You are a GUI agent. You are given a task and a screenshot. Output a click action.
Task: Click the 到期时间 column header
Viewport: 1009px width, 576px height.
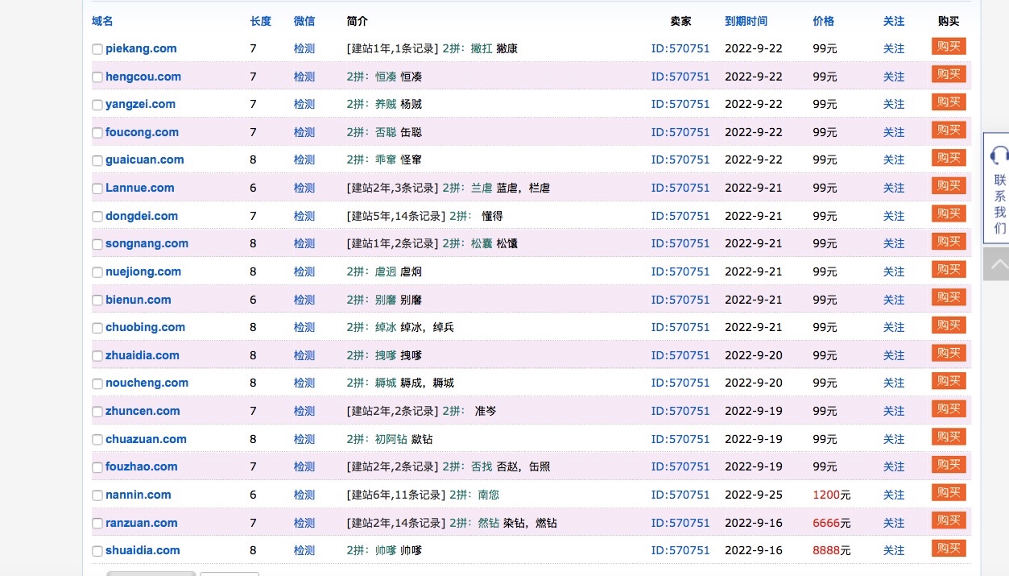746,21
